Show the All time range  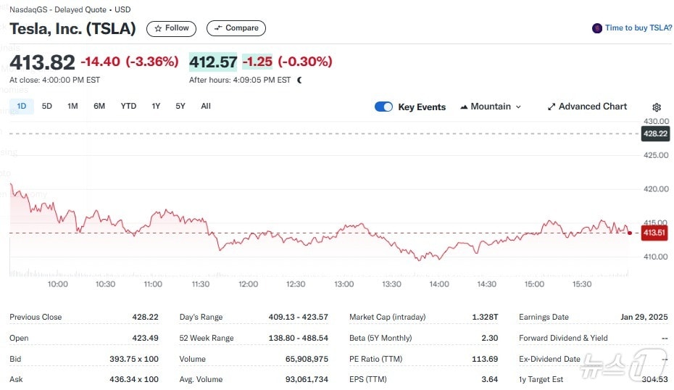pos(206,106)
